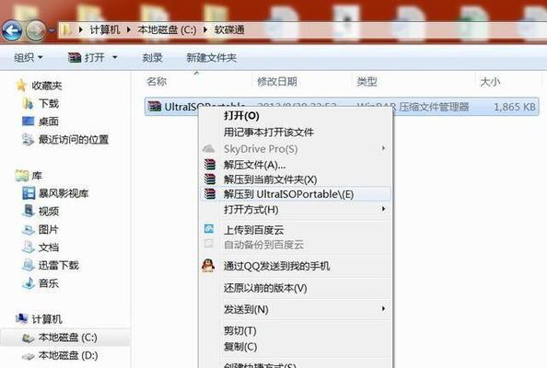The height and width of the screenshot is (368, 547).
Task: Click the forward navigation arrow button
Action: pos(36,30)
